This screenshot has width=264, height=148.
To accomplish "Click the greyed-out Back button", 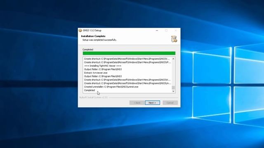I will click(x=137, y=103).
